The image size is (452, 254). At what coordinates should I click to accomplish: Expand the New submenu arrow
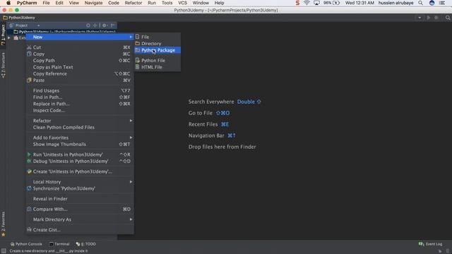131,37
